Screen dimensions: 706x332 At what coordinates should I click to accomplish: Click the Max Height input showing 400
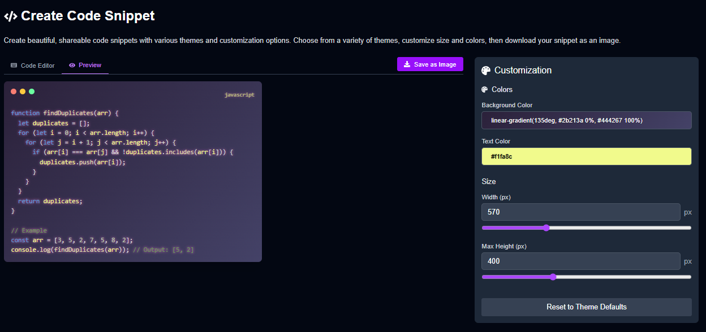[x=580, y=261]
